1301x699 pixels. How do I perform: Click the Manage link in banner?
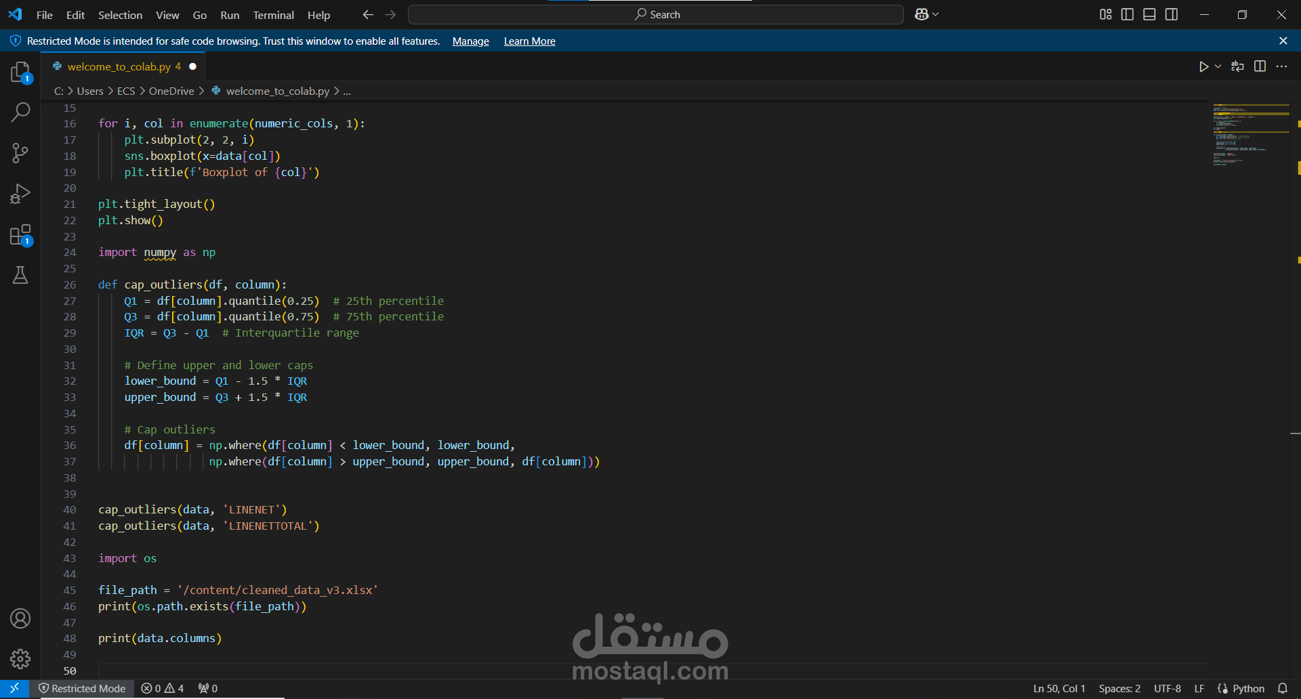click(470, 41)
